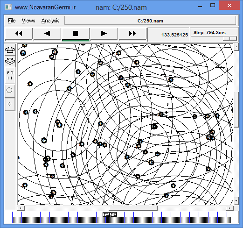Click the horizontal scrollbar left arrow
Viewport: 243px width, 228px height.
pos(21,208)
